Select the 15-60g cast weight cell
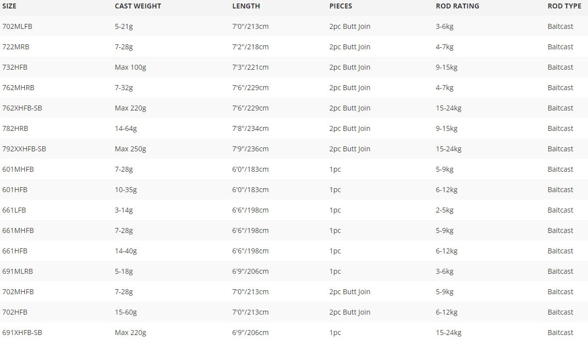The image size is (588, 339). (126, 313)
